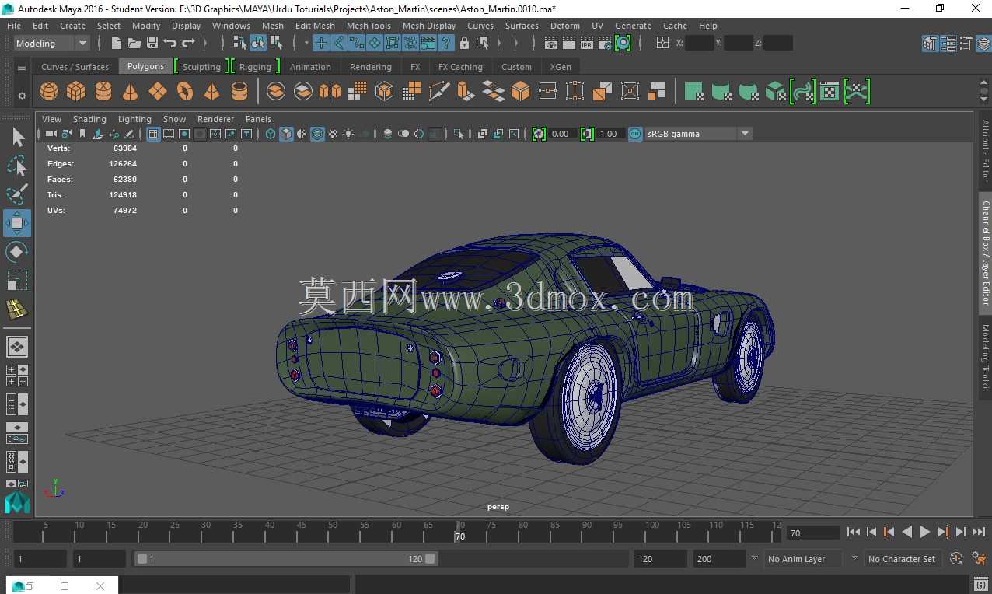
Task: Open render settings clapperboard gear icon
Action: click(605, 43)
